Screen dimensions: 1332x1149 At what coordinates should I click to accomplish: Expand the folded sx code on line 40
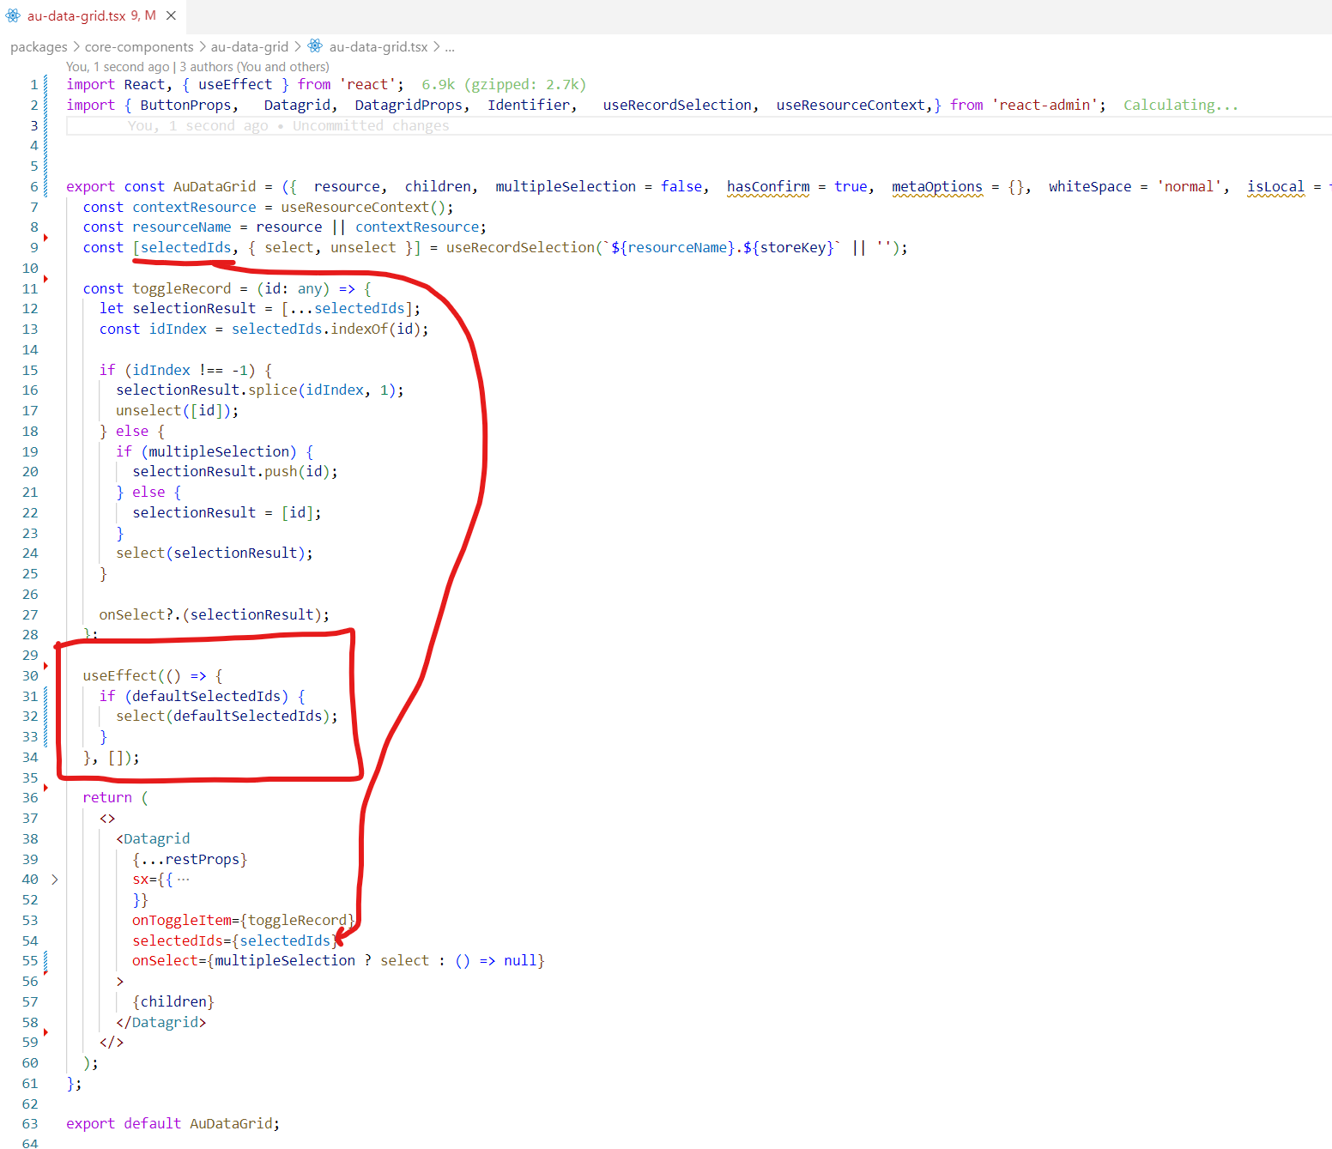click(x=182, y=879)
